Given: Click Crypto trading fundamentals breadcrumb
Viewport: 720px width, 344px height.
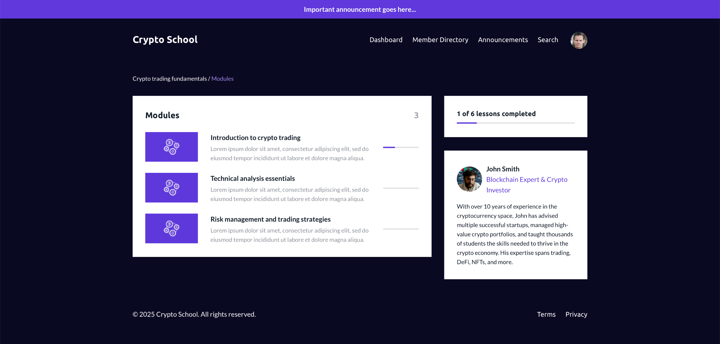Looking at the screenshot, I should [x=170, y=79].
